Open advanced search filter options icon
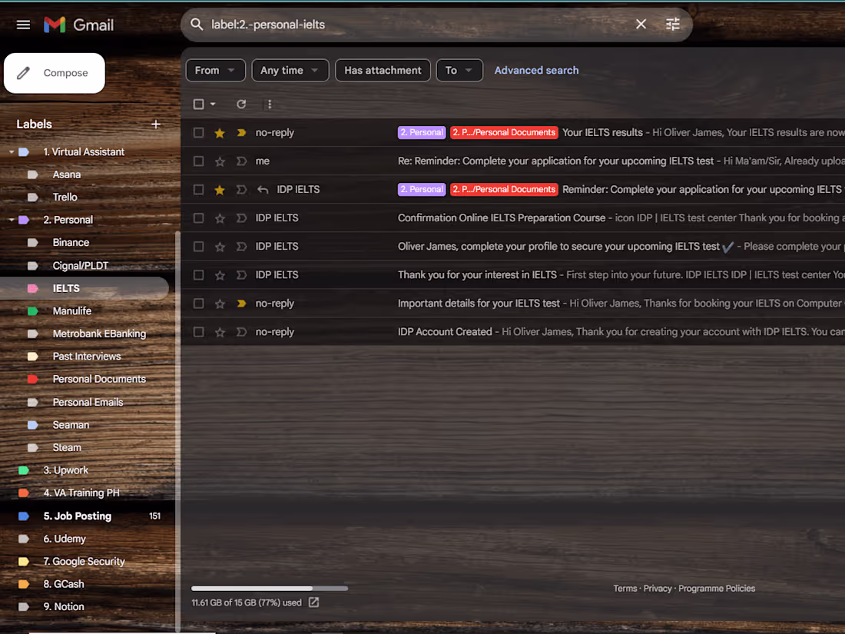This screenshot has height=634, width=845. tap(672, 24)
